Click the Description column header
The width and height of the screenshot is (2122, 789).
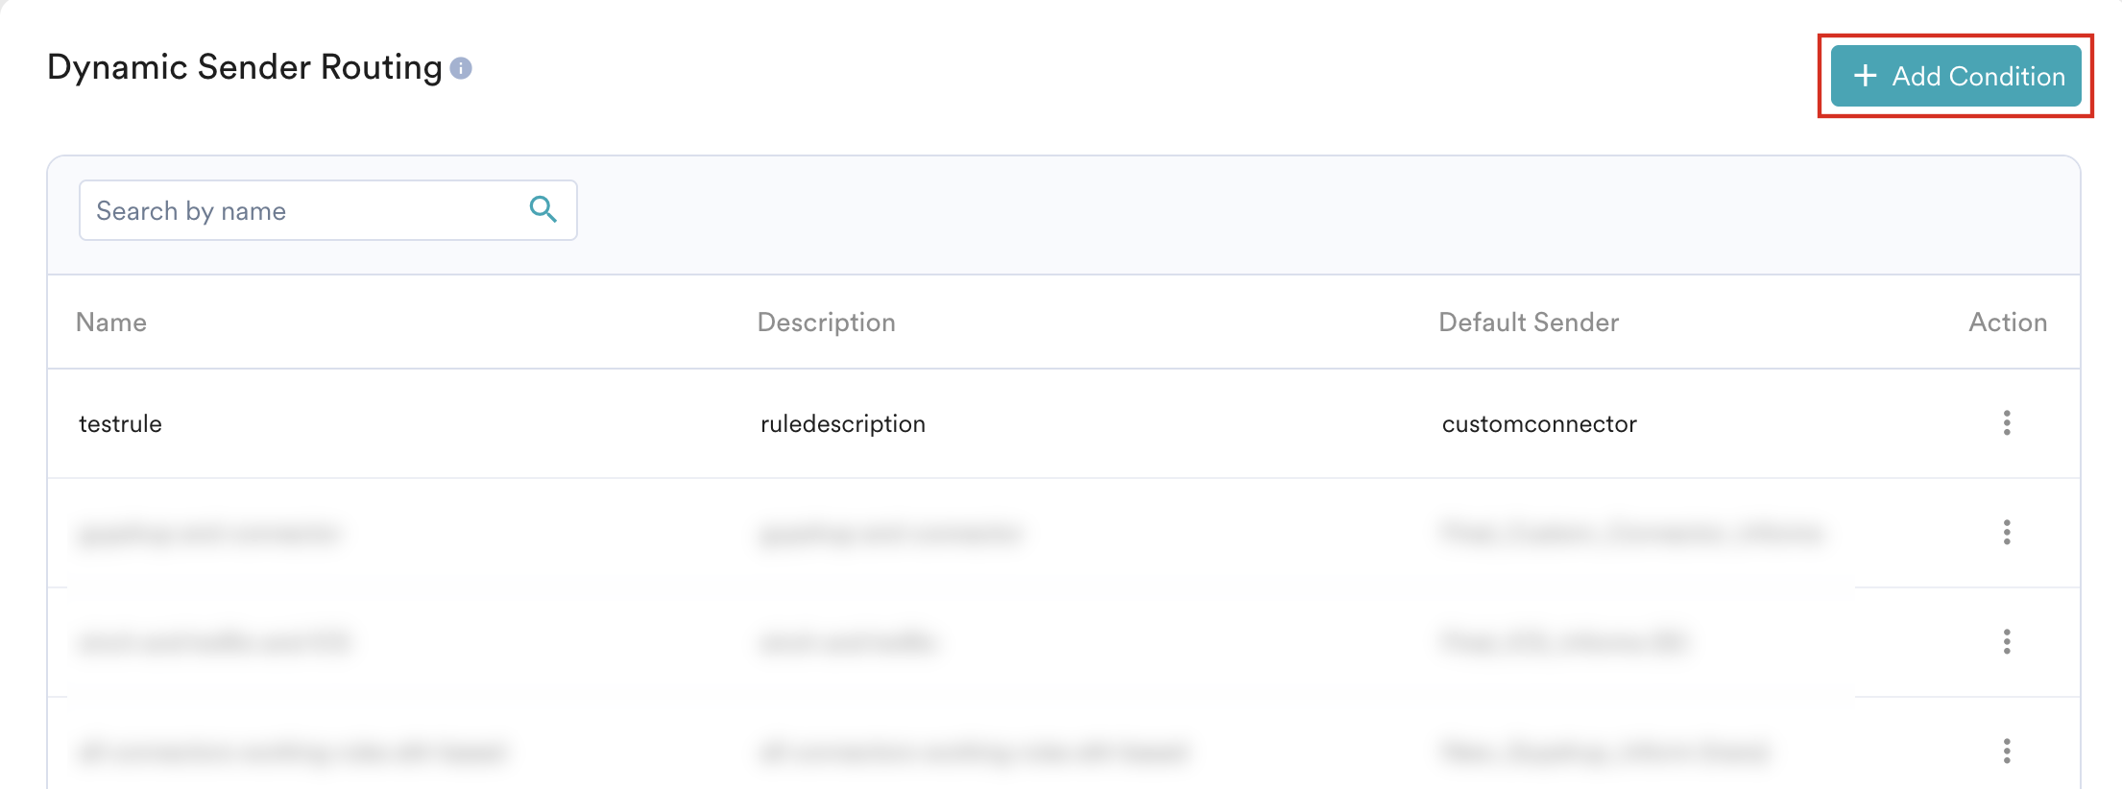[x=826, y=323]
